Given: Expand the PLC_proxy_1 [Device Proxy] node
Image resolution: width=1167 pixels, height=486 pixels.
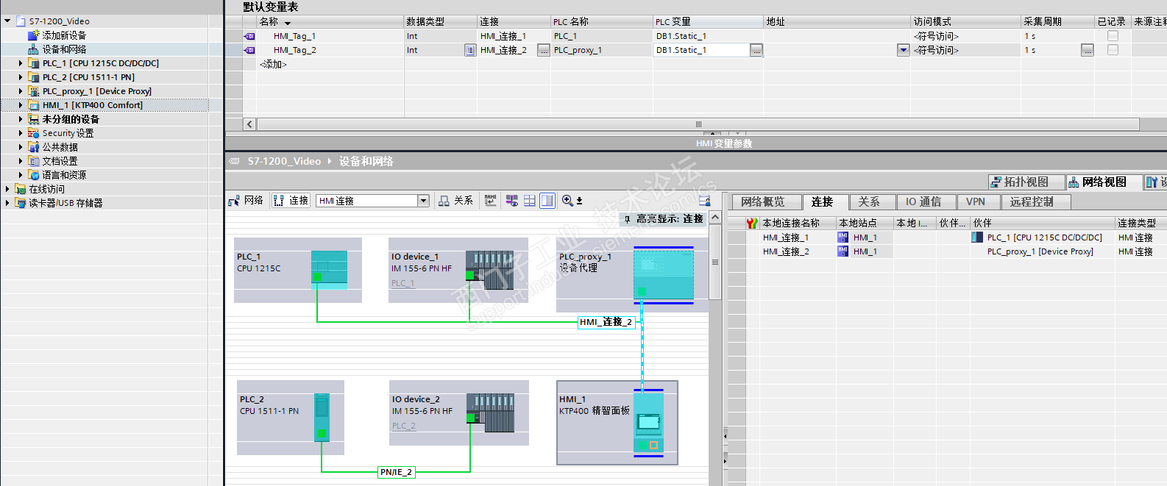Looking at the screenshot, I should (x=21, y=91).
